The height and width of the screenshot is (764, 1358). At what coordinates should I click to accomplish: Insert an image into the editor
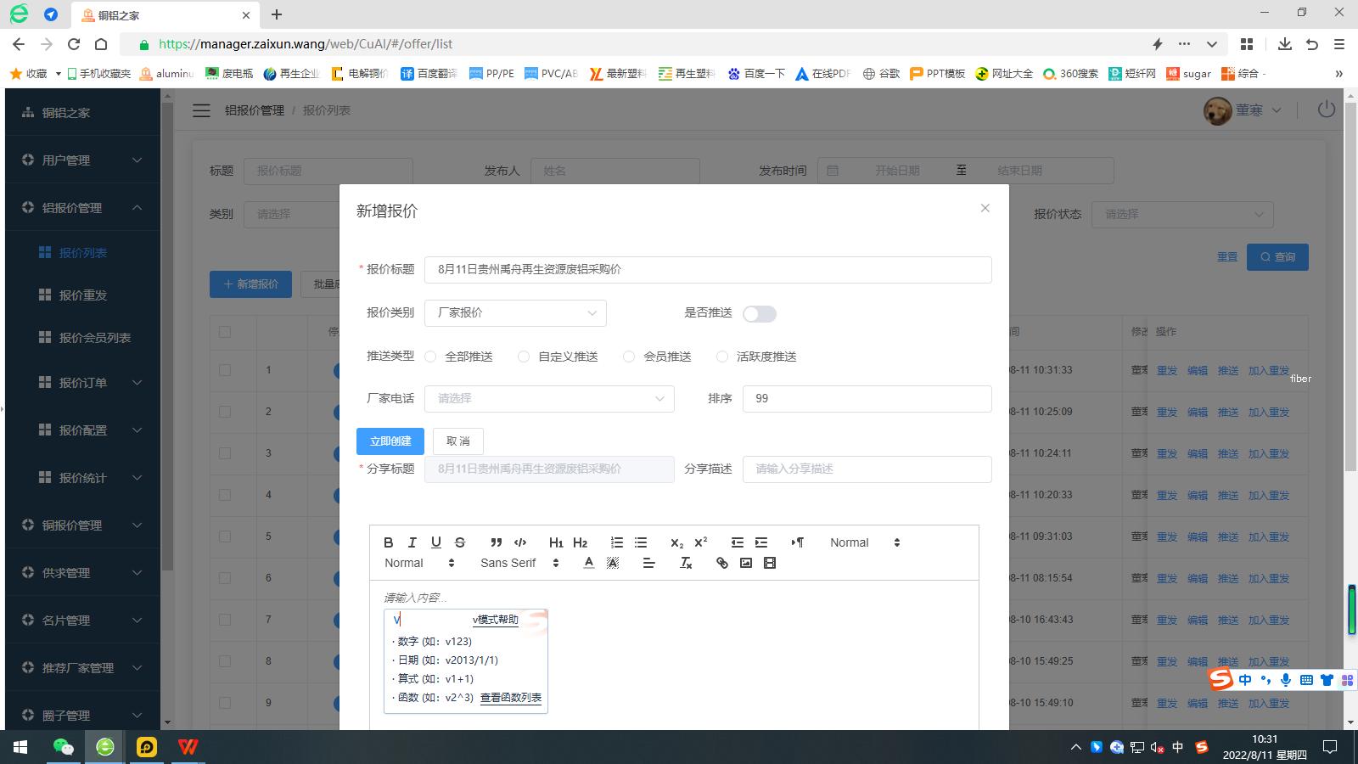pos(746,563)
